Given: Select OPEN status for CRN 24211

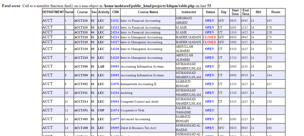Looking at the screenshot, I should (x=210, y=21).
